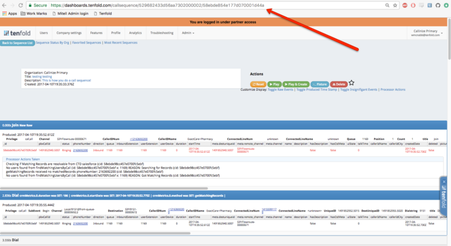
Task: Open the Users menu
Action: pos(43,33)
